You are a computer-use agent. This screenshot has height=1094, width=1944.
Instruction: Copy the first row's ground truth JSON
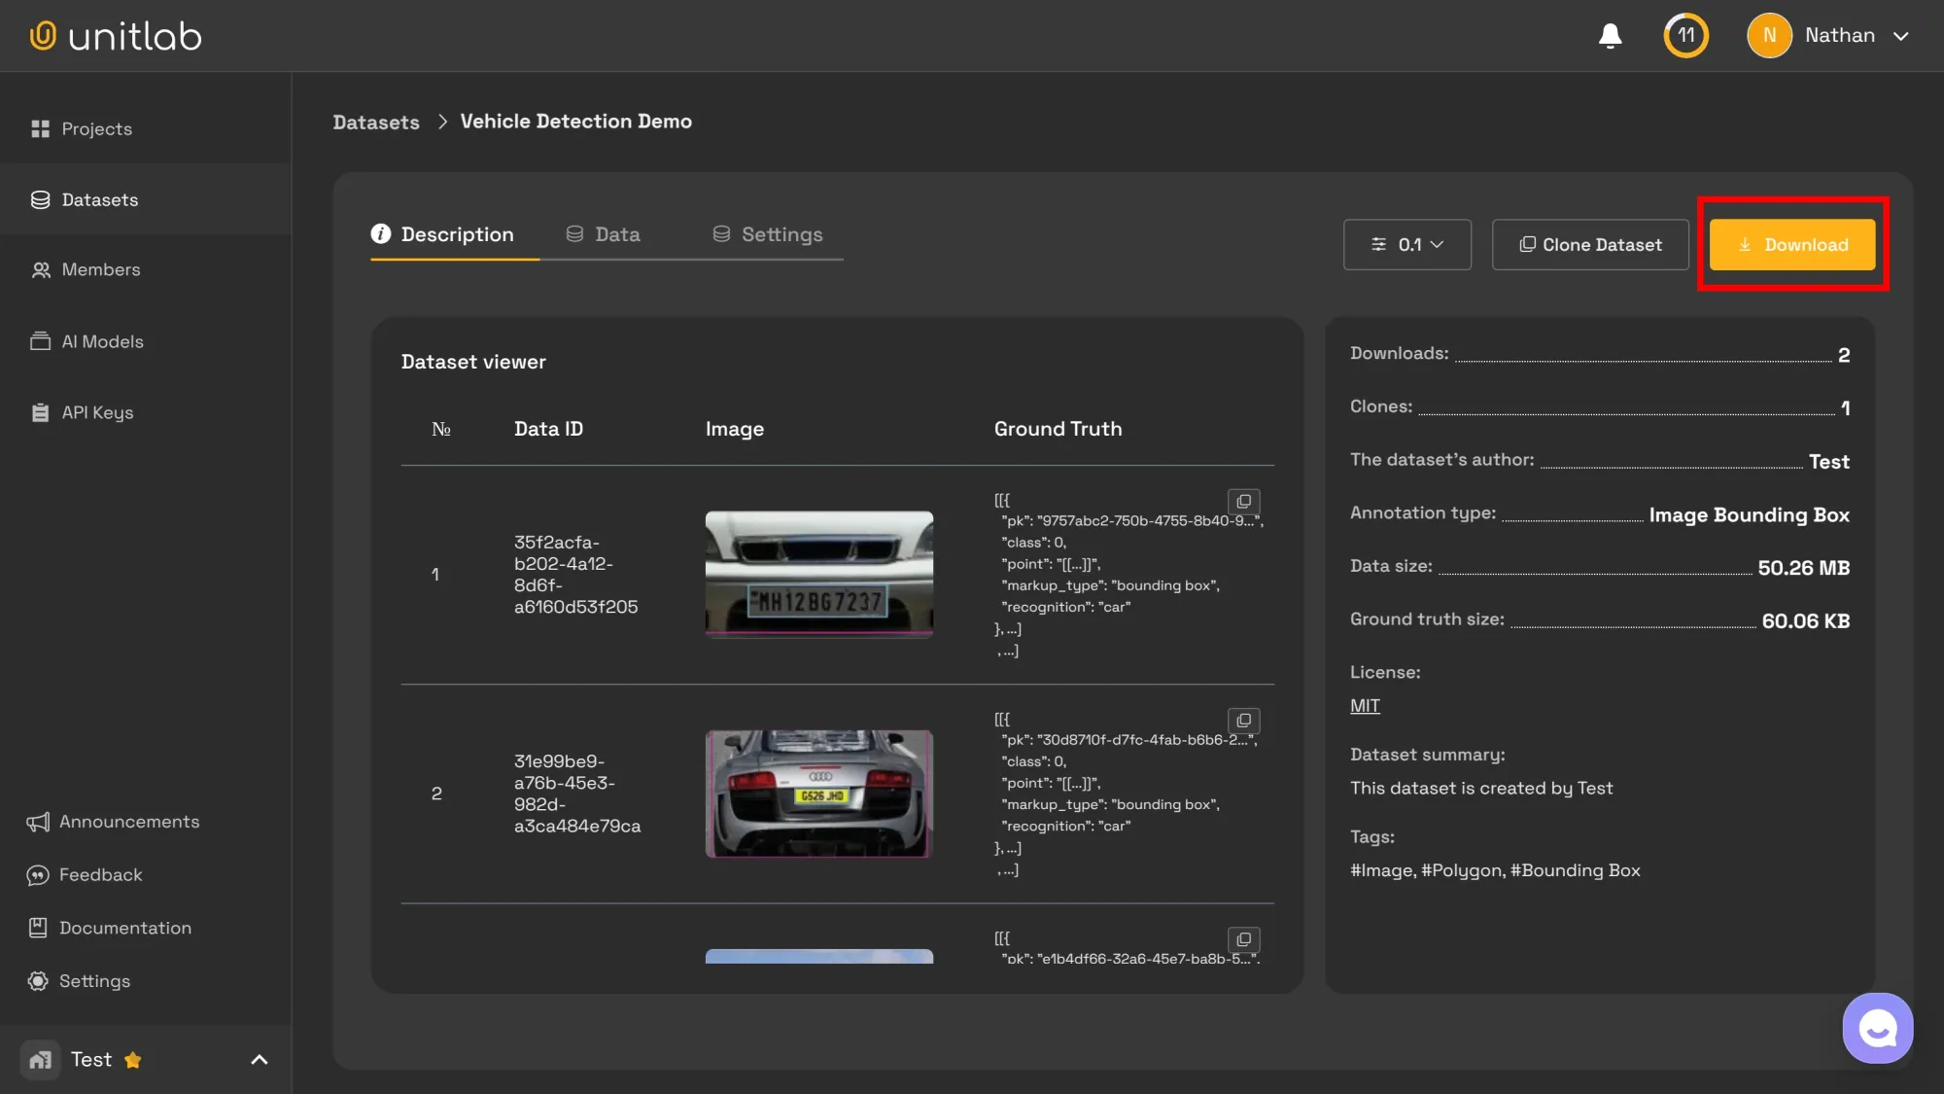click(x=1244, y=502)
